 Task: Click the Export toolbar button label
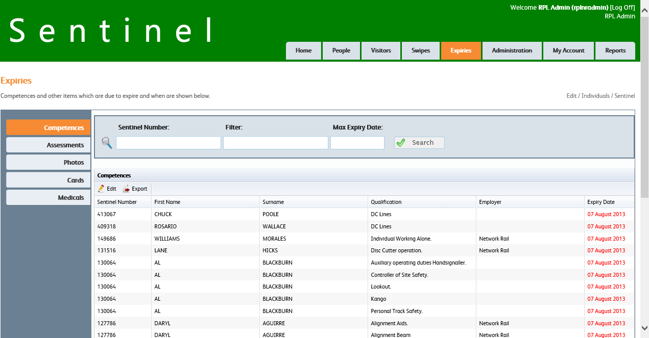click(x=139, y=189)
